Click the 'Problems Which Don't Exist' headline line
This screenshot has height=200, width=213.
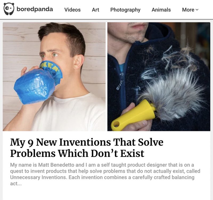tap(77, 154)
